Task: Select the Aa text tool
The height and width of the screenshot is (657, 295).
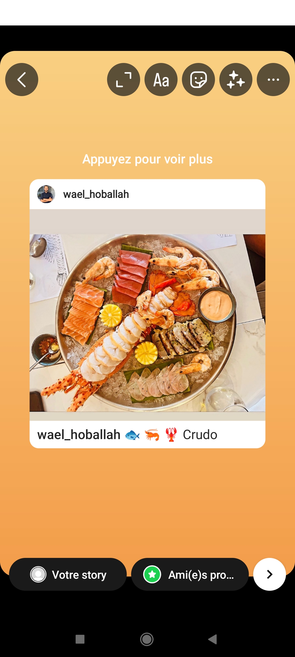Action: (x=161, y=80)
